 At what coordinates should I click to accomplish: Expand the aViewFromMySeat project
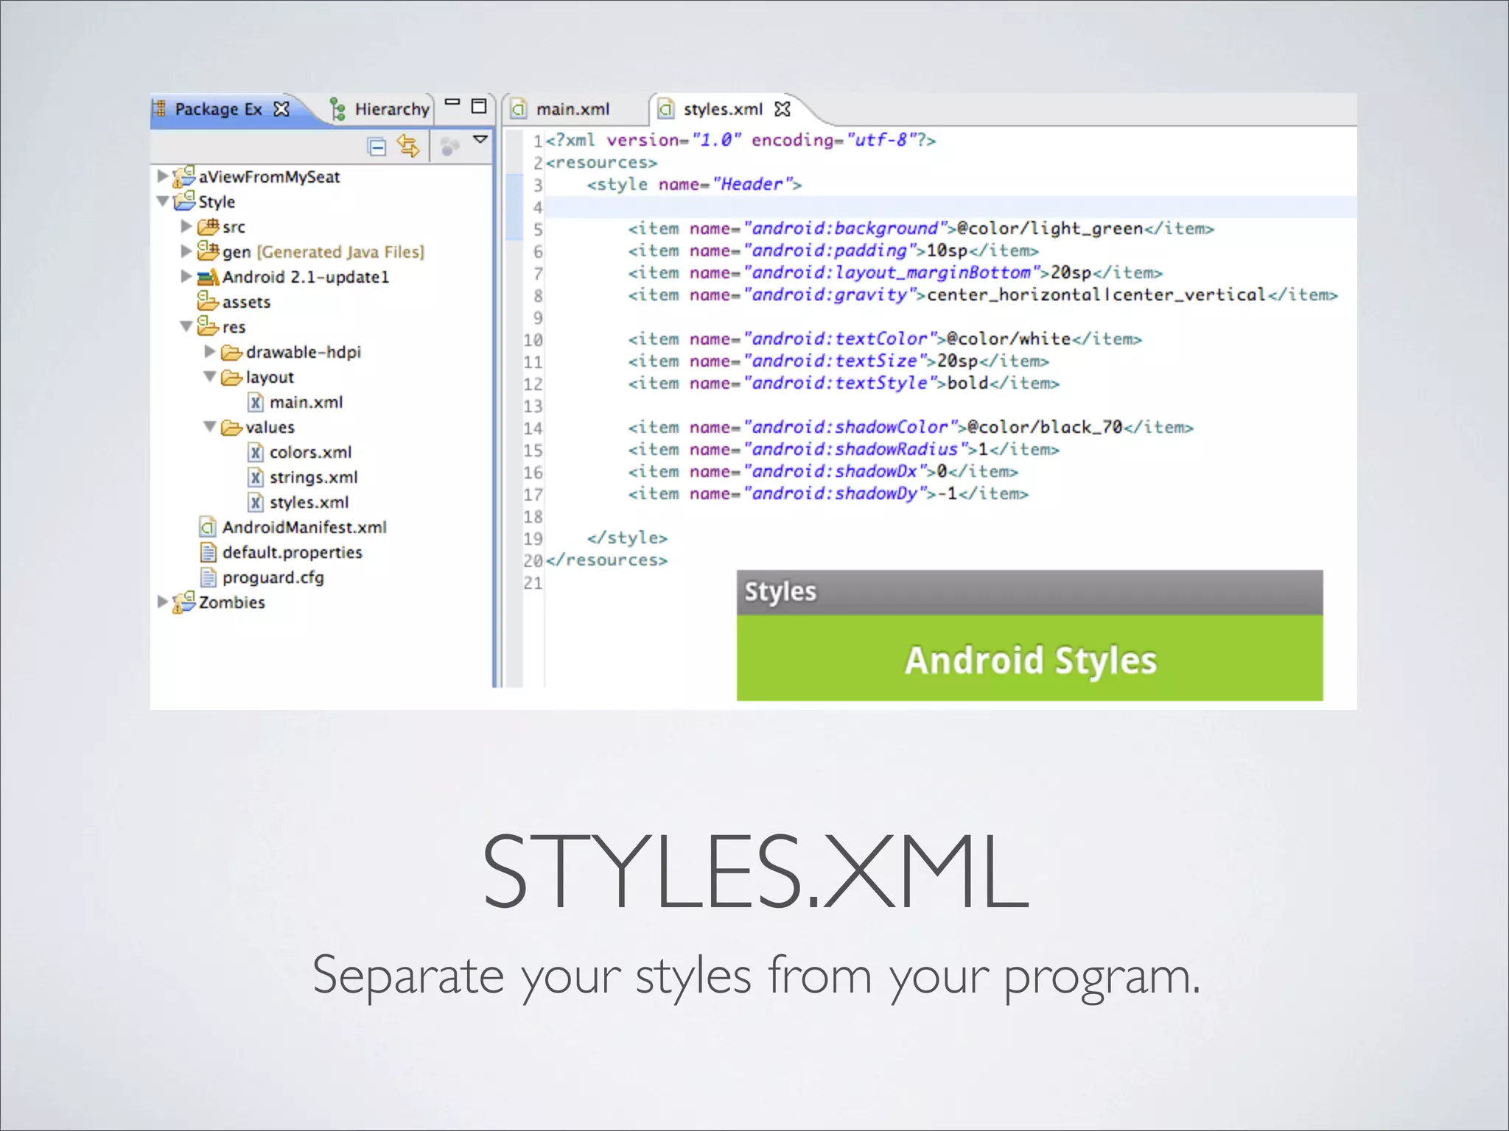coord(163,176)
